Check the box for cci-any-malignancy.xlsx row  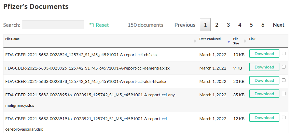point(284,94)
